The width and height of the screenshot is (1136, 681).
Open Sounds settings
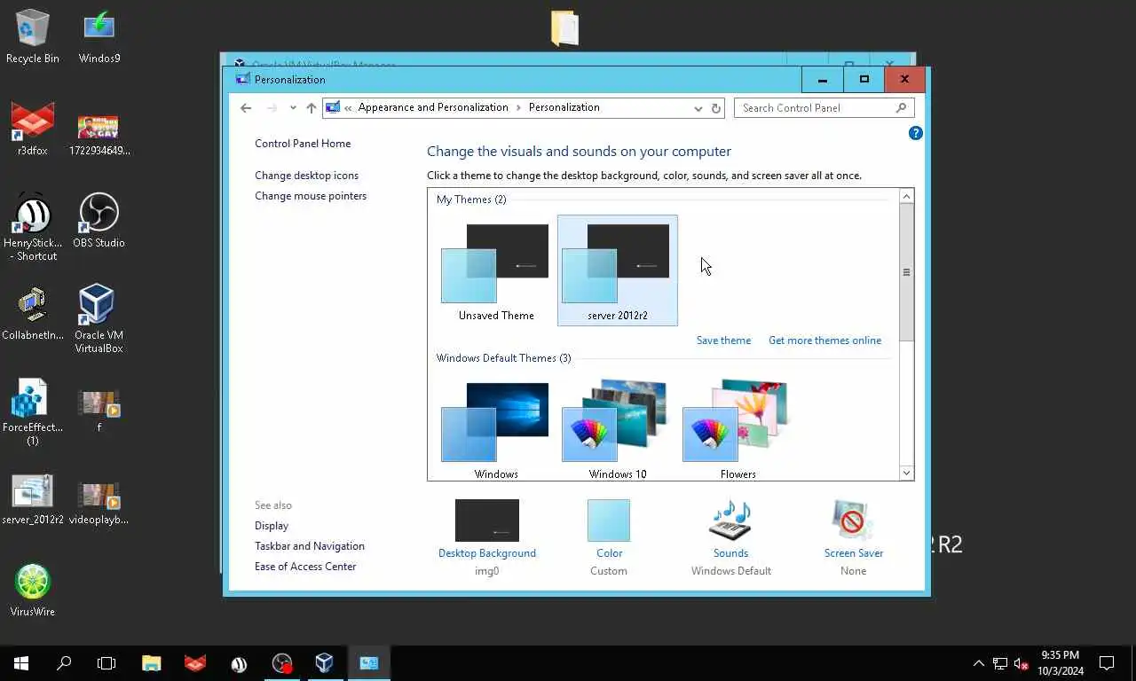731,537
